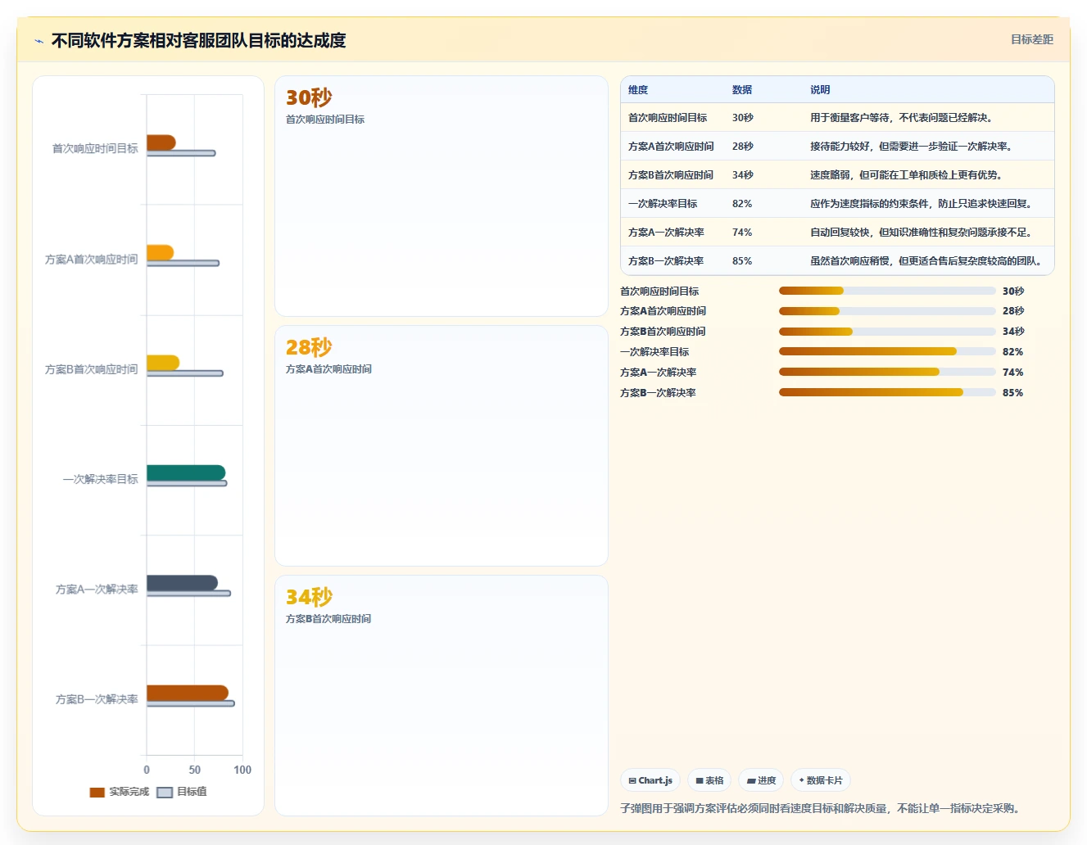This screenshot has height=845, width=1087.
Task: Click the brown 方案B一次解决率 actual bar in chart
Action: pos(188,693)
